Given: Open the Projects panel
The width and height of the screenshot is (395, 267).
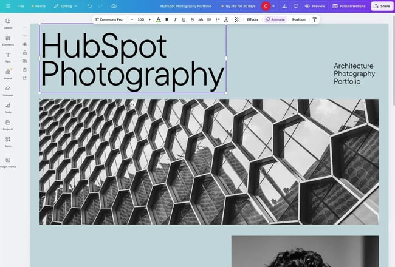Looking at the screenshot, I should [8, 125].
